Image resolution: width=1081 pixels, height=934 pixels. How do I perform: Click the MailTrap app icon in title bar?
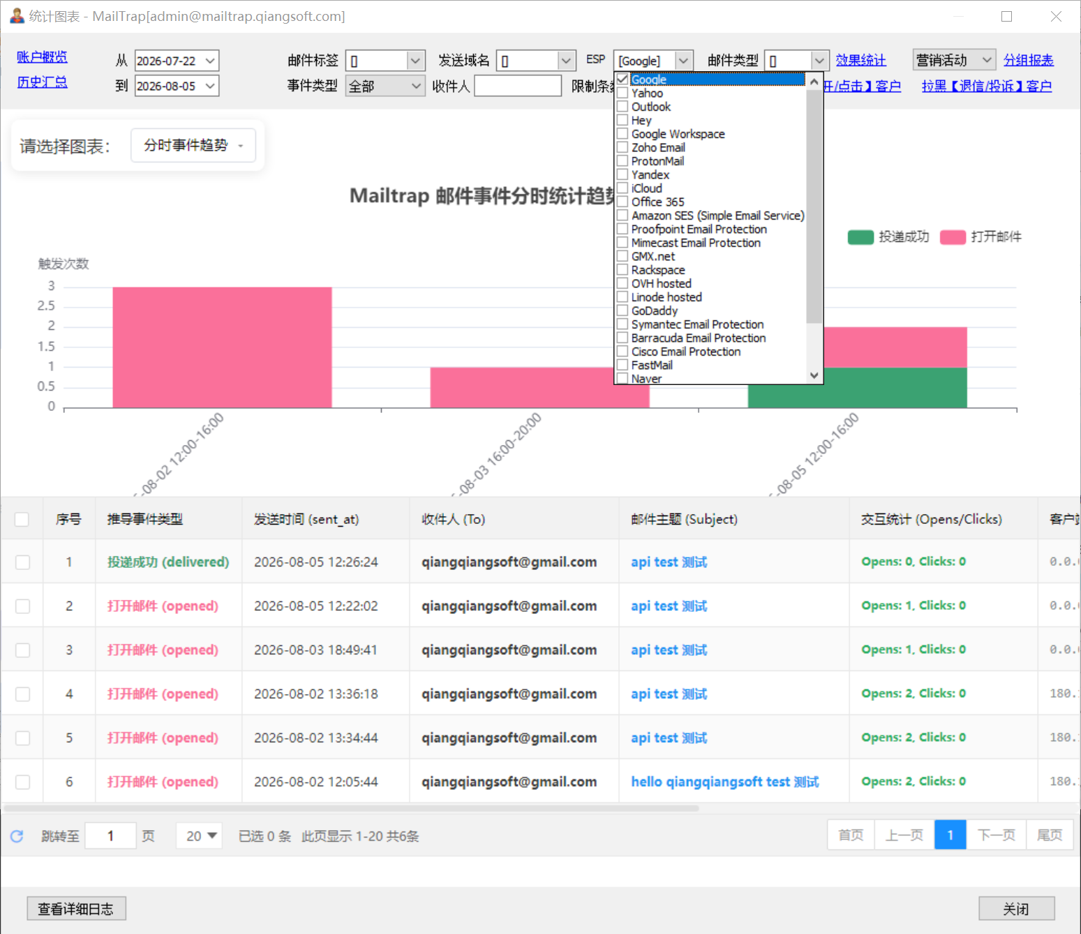point(17,15)
